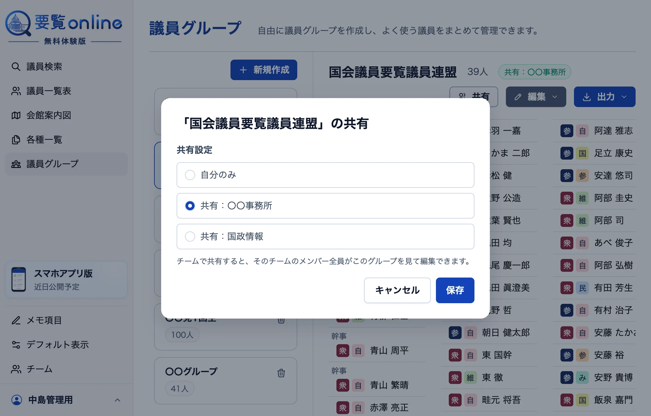Click the download icon on 出力 button
The image size is (651, 416).
586,97
